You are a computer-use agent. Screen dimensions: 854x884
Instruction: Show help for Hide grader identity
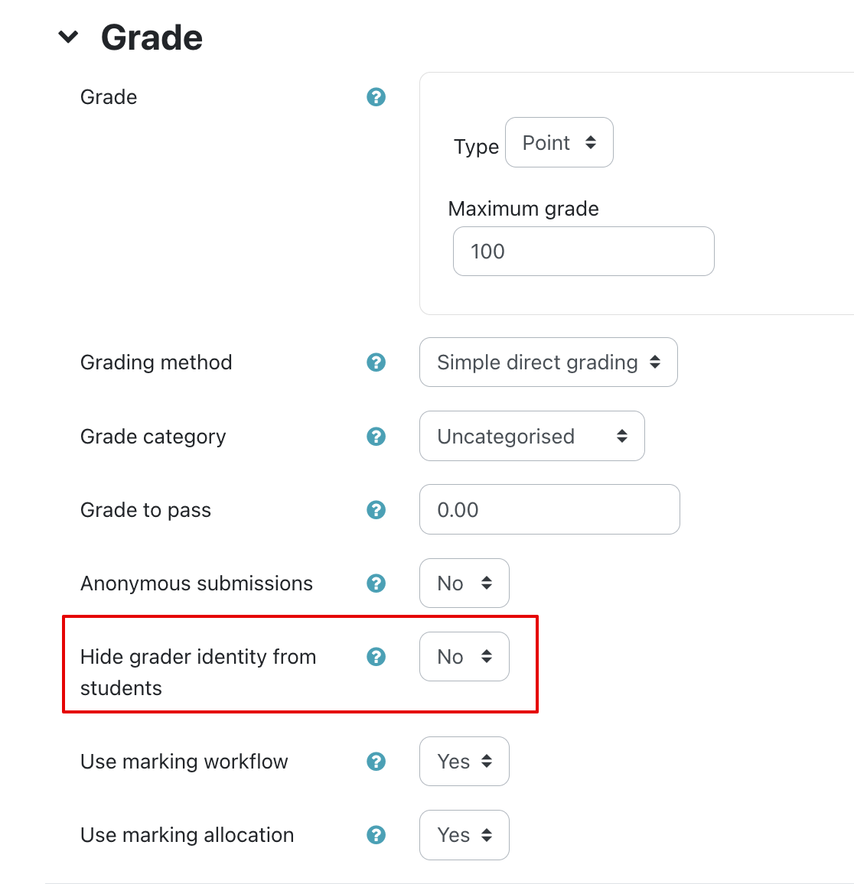tap(376, 657)
